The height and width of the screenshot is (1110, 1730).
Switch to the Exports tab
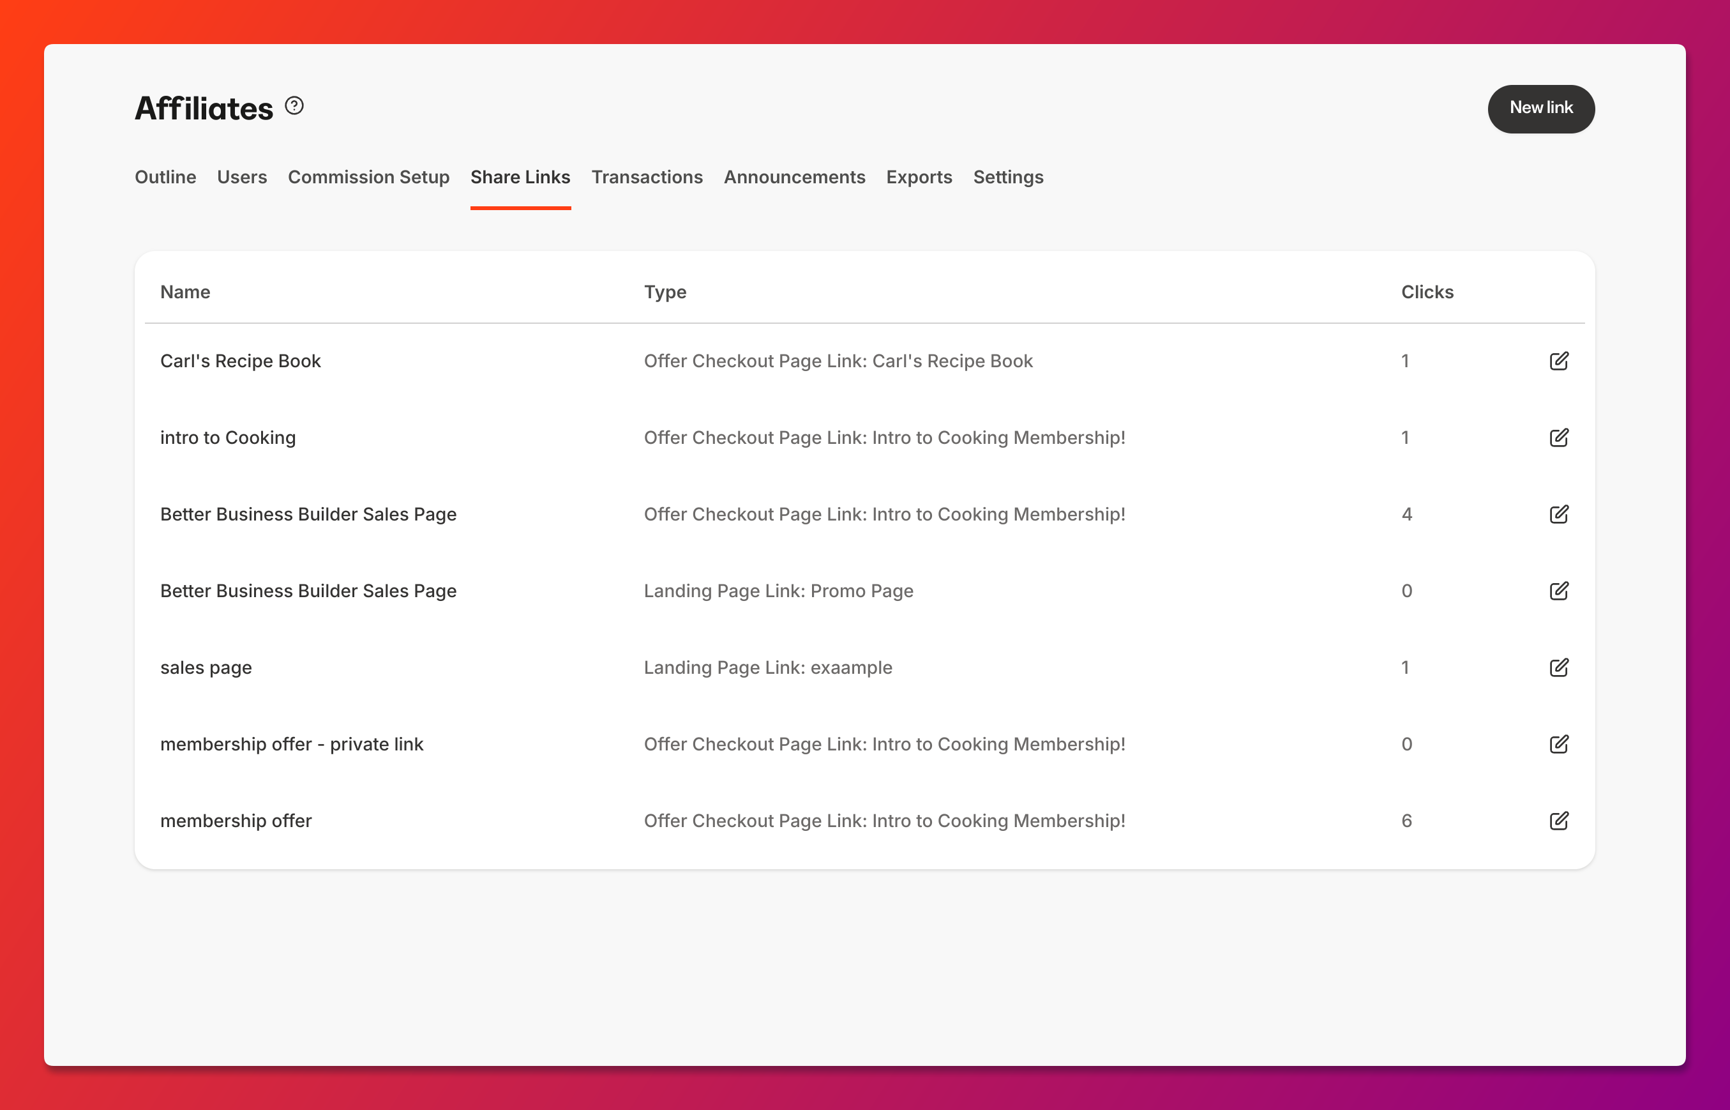coord(919,178)
